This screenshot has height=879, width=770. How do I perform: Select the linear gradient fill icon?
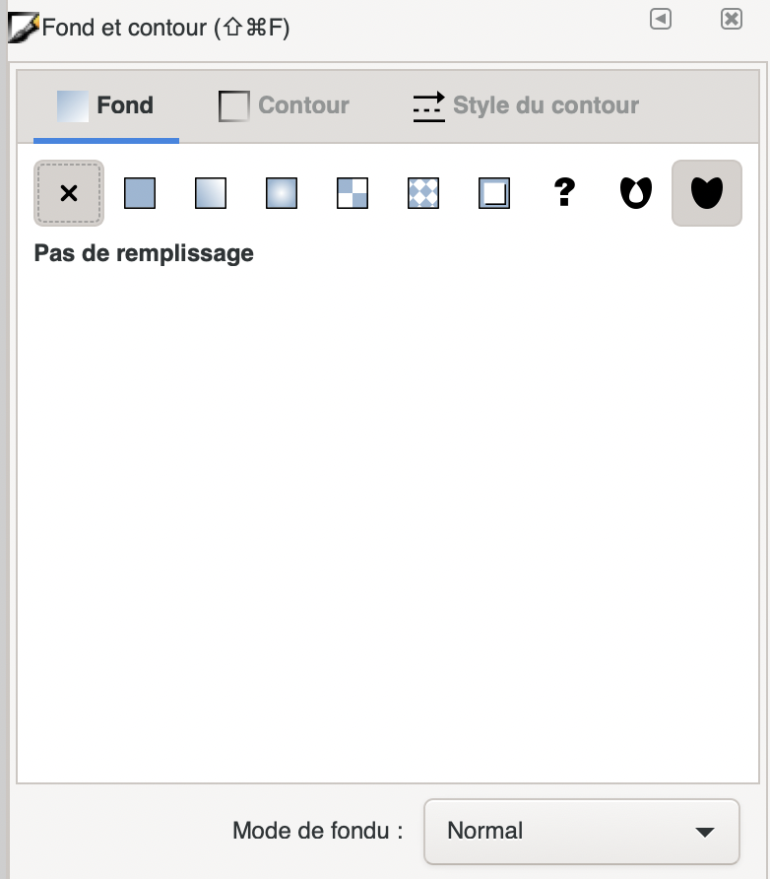(211, 193)
